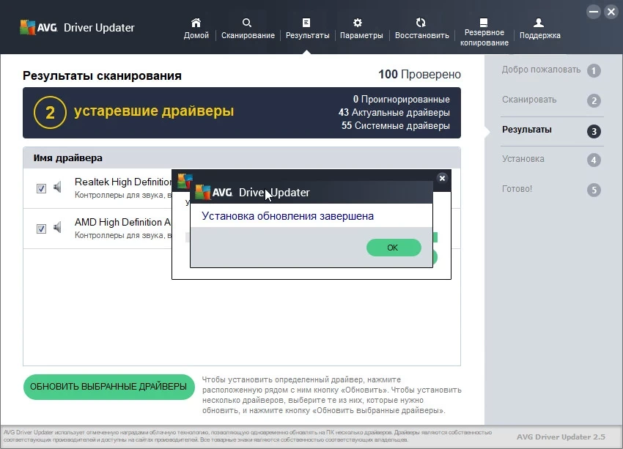Image resolution: width=623 pixels, height=449 pixels.
Task: Open the Результаты tab label
Action: pos(308,35)
